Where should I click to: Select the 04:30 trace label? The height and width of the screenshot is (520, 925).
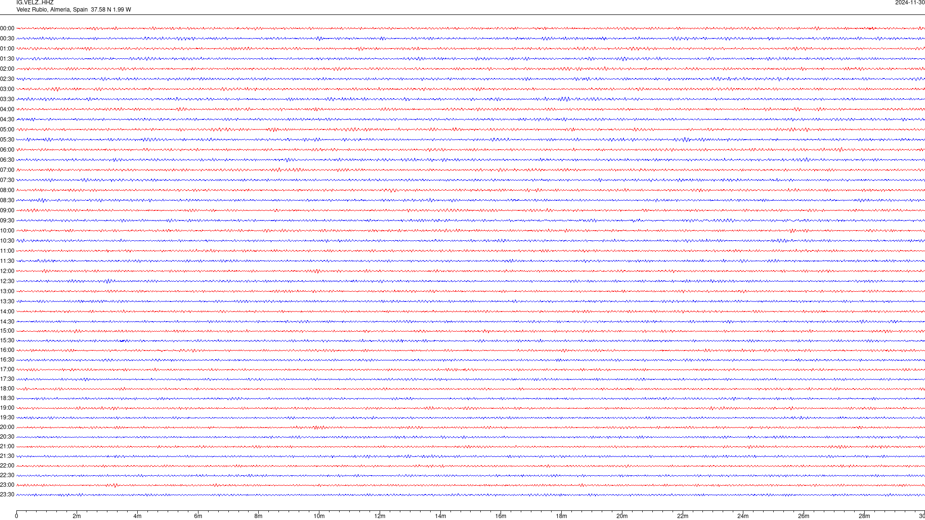(7, 119)
